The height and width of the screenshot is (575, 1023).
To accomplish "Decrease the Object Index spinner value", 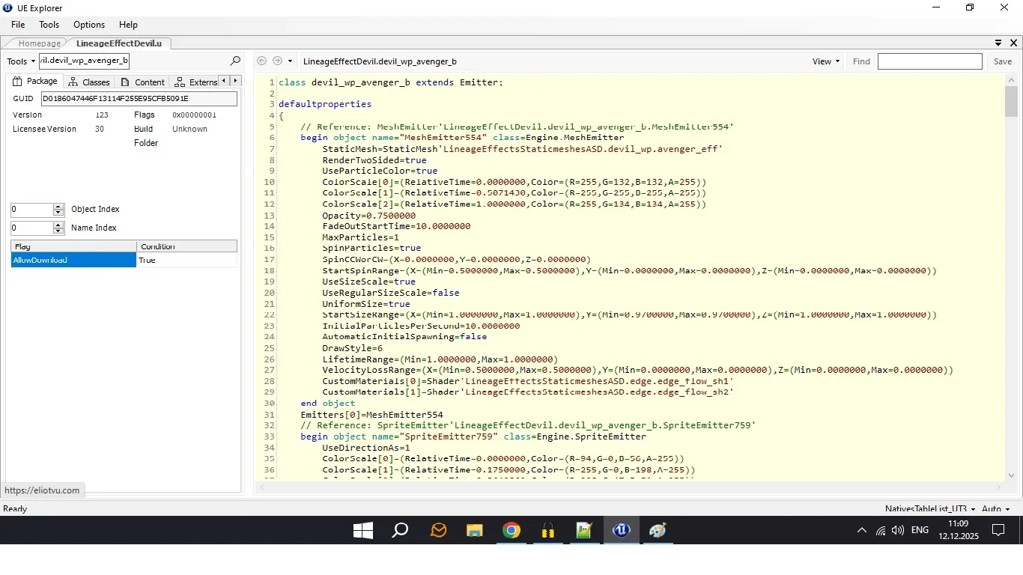I will click(x=58, y=213).
